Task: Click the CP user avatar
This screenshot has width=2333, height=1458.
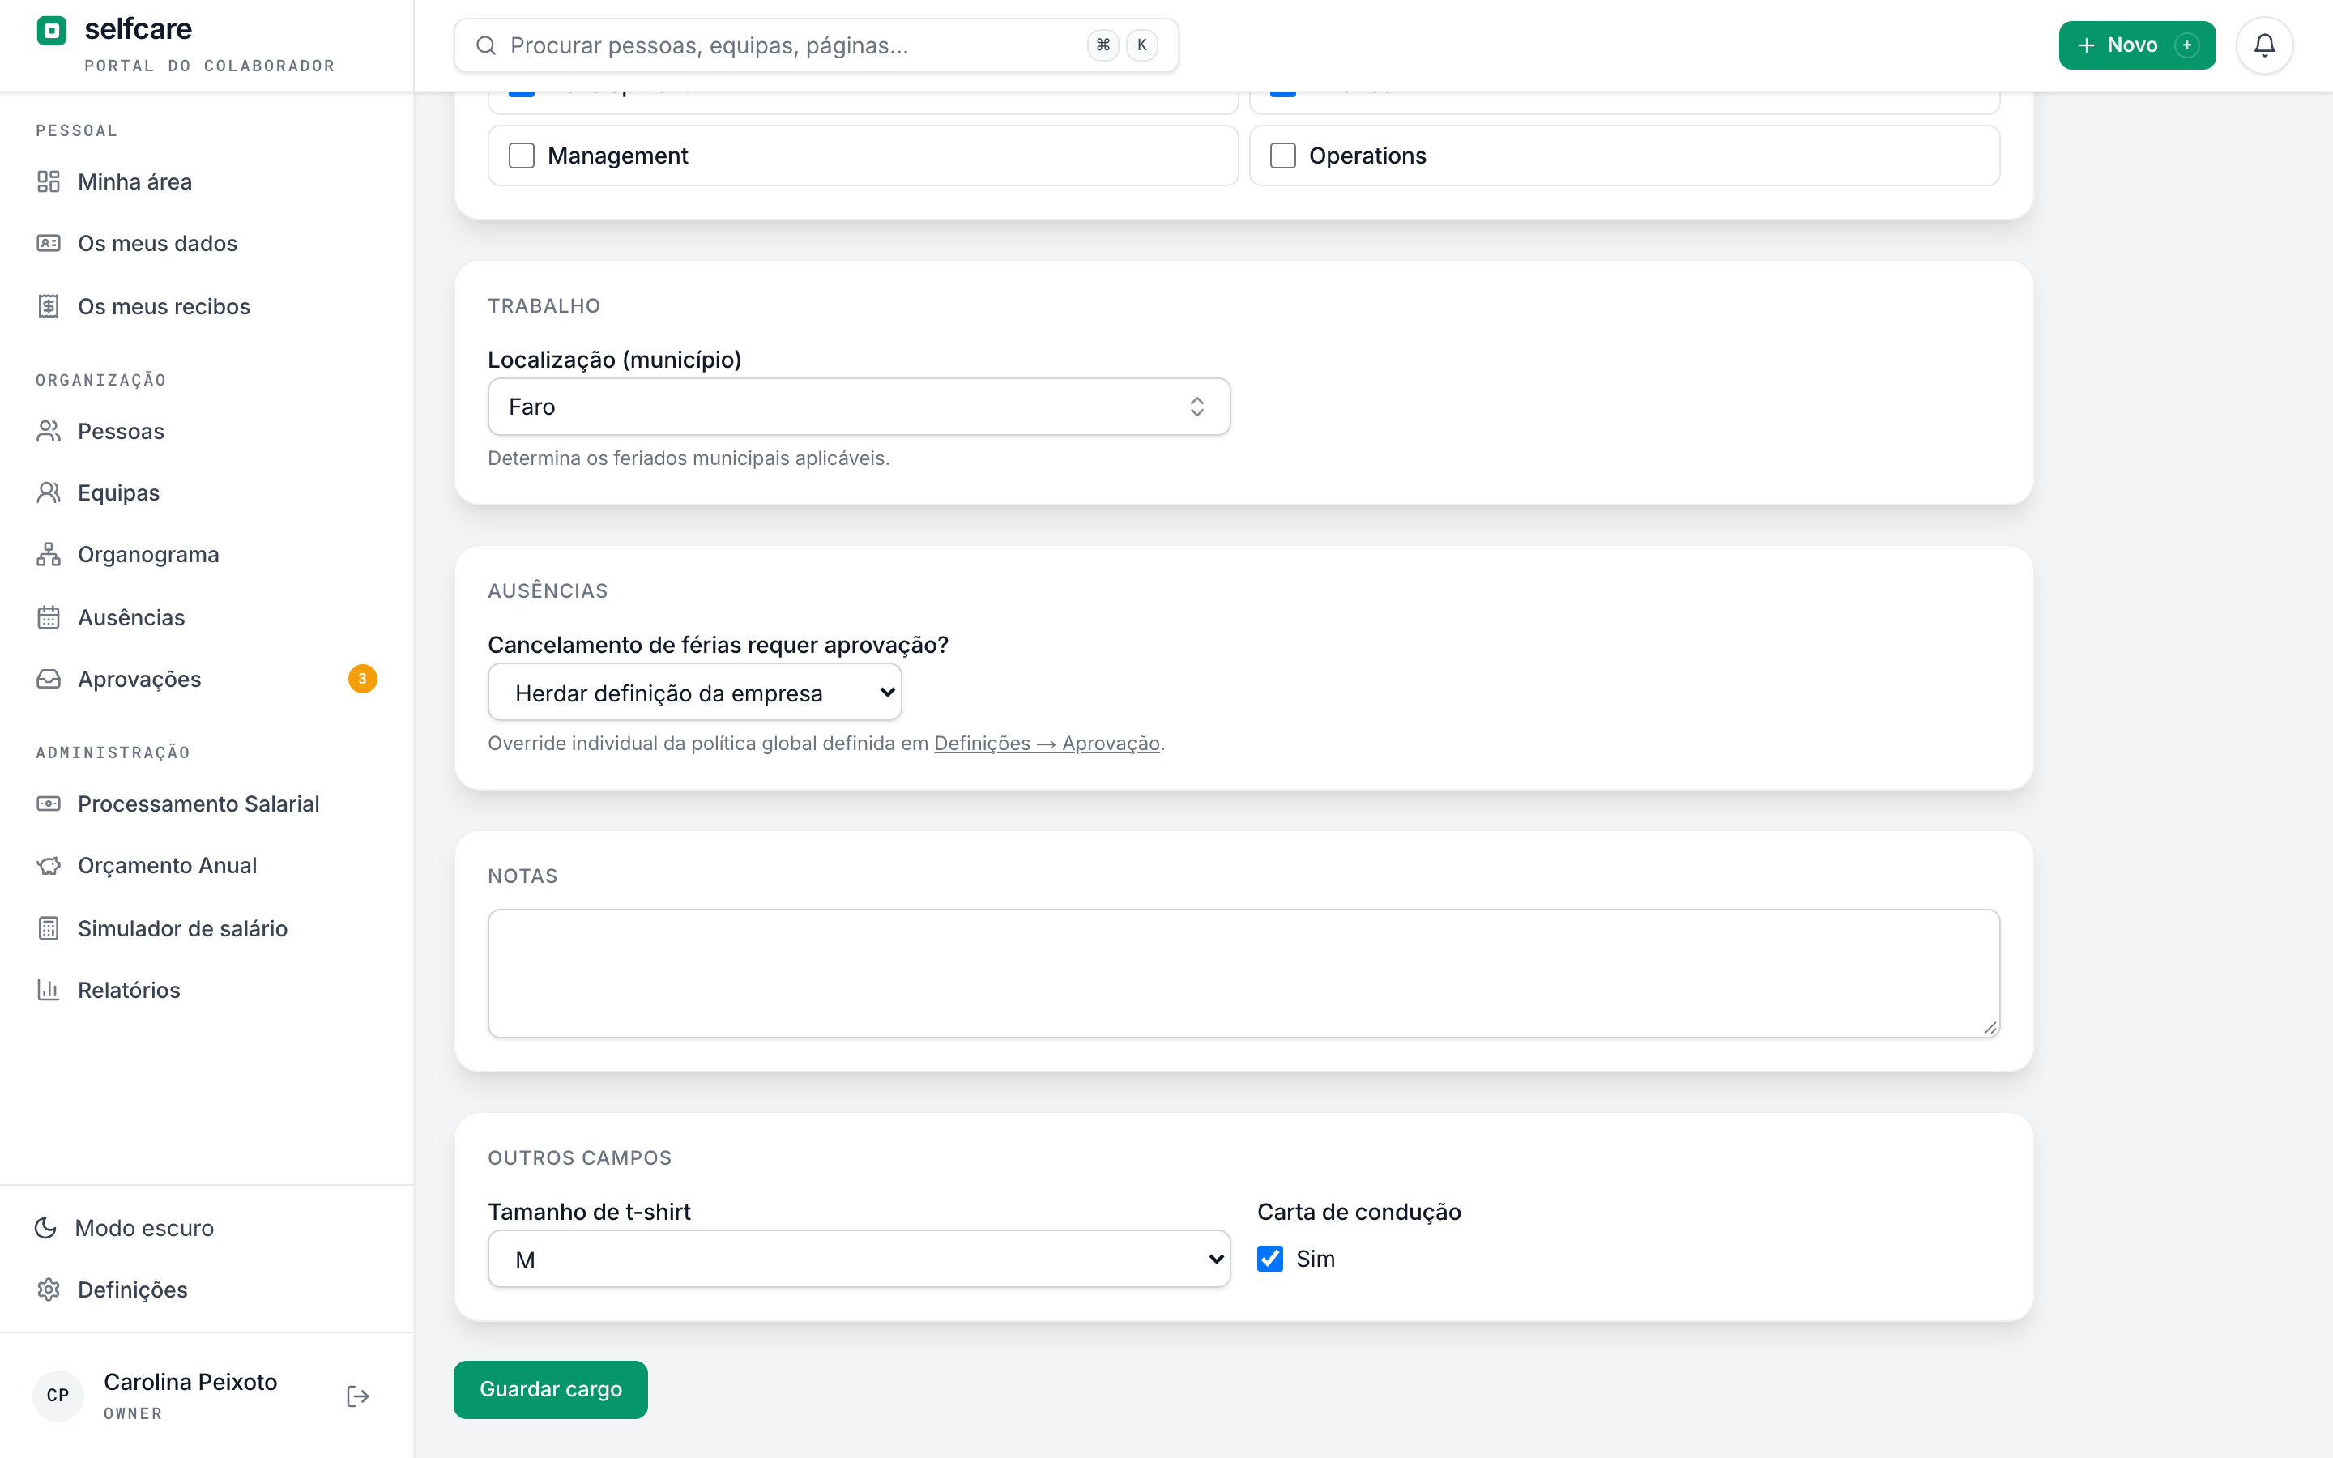Action: click(58, 1396)
